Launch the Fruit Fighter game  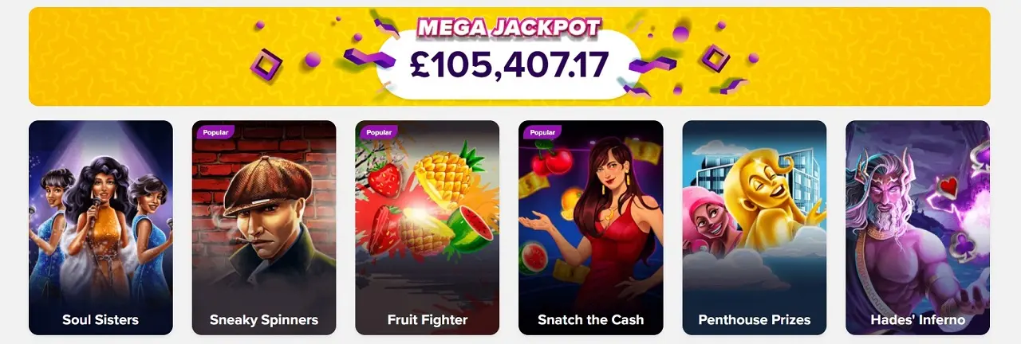point(428,227)
